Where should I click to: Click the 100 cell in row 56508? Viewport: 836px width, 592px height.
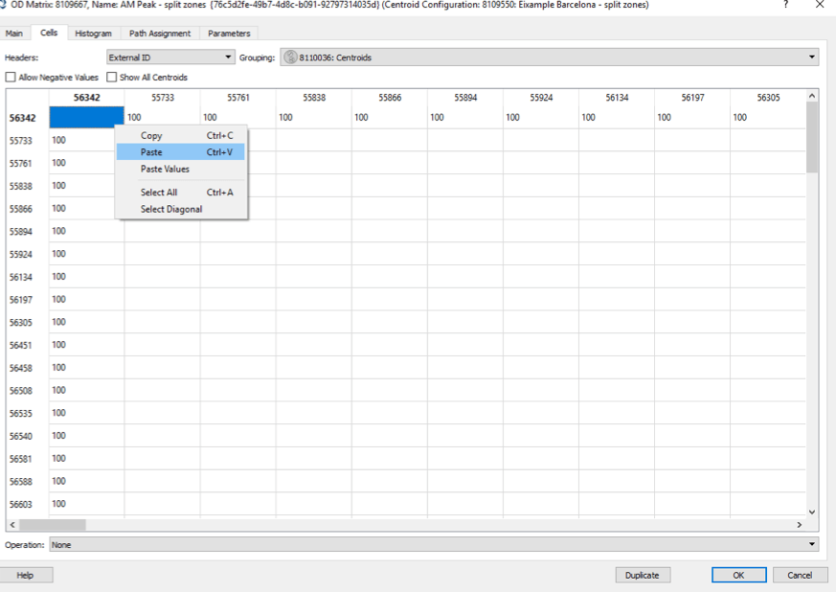tap(87, 391)
